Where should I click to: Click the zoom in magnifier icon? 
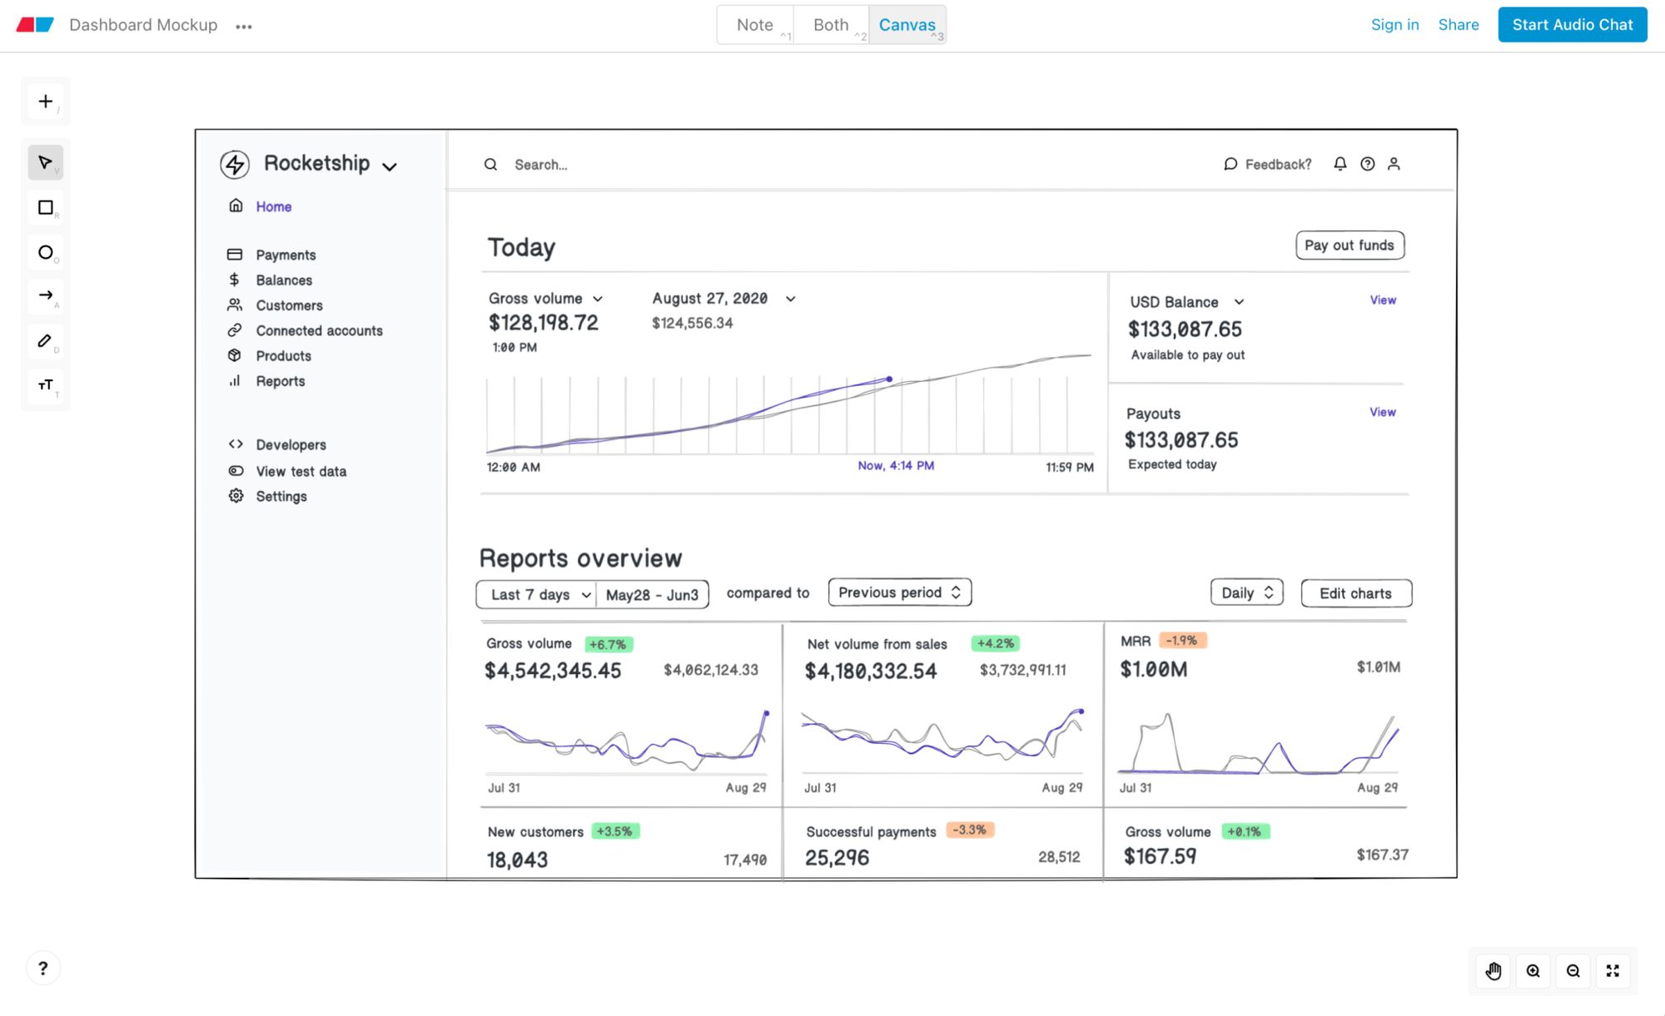click(1533, 971)
